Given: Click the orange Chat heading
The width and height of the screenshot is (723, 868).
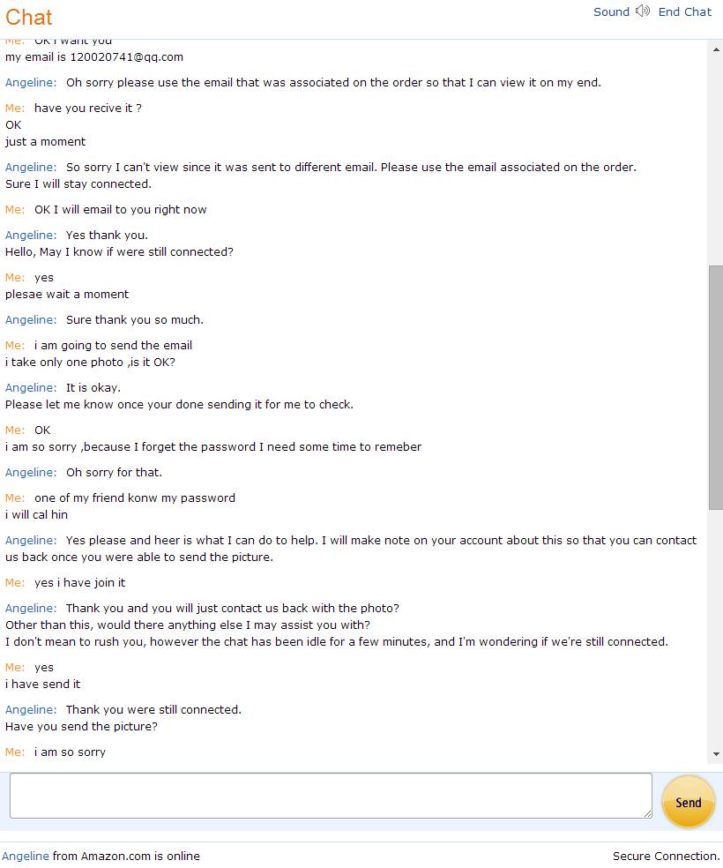Looking at the screenshot, I should 29,17.
